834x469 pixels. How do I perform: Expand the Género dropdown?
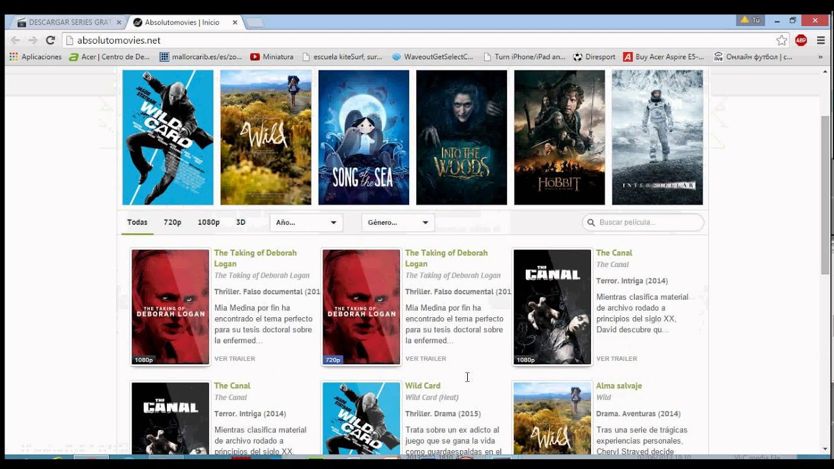[398, 223]
